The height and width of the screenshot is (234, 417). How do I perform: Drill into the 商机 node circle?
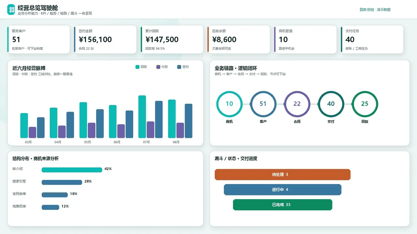[229, 104]
